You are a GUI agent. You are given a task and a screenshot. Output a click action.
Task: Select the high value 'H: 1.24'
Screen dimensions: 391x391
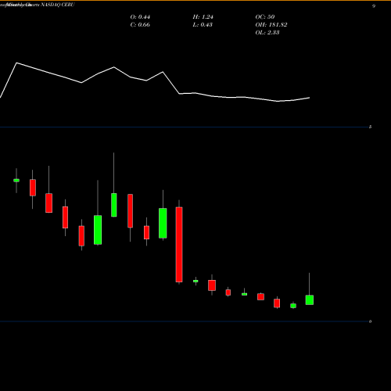pyautogui.click(x=203, y=17)
